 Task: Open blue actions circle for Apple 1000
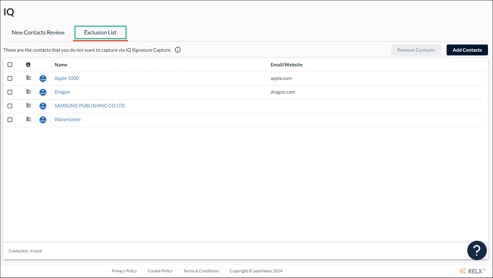pyautogui.click(x=43, y=79)
